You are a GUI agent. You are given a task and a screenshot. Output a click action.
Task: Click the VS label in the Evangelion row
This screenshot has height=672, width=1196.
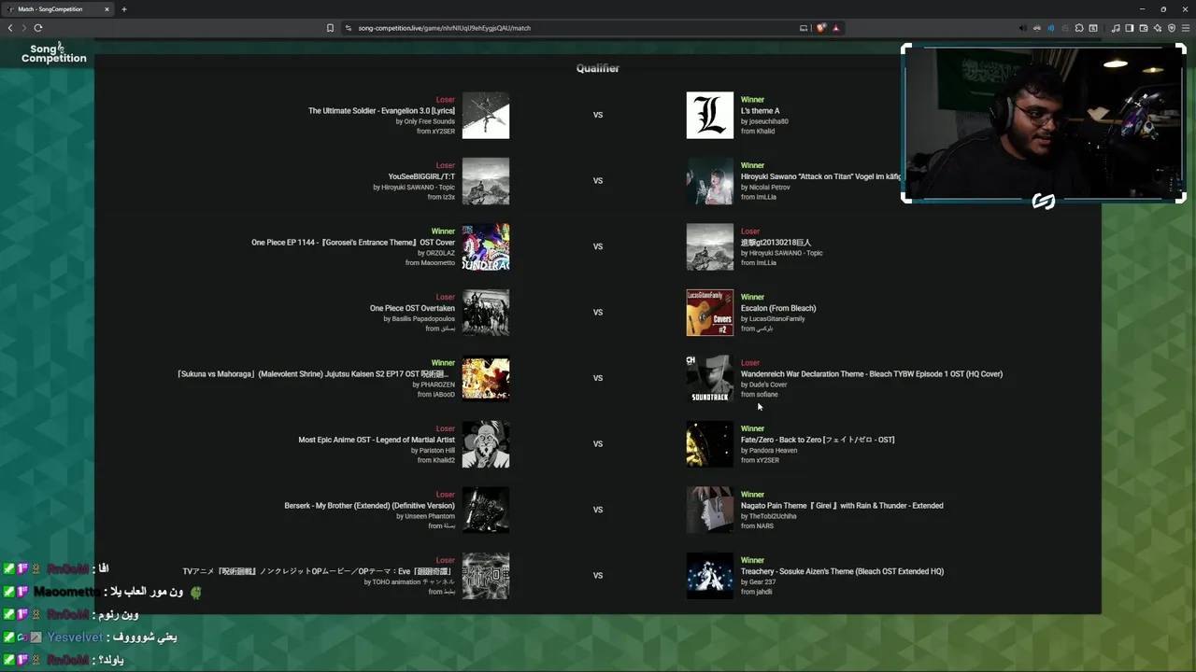[x=598, y=115]
